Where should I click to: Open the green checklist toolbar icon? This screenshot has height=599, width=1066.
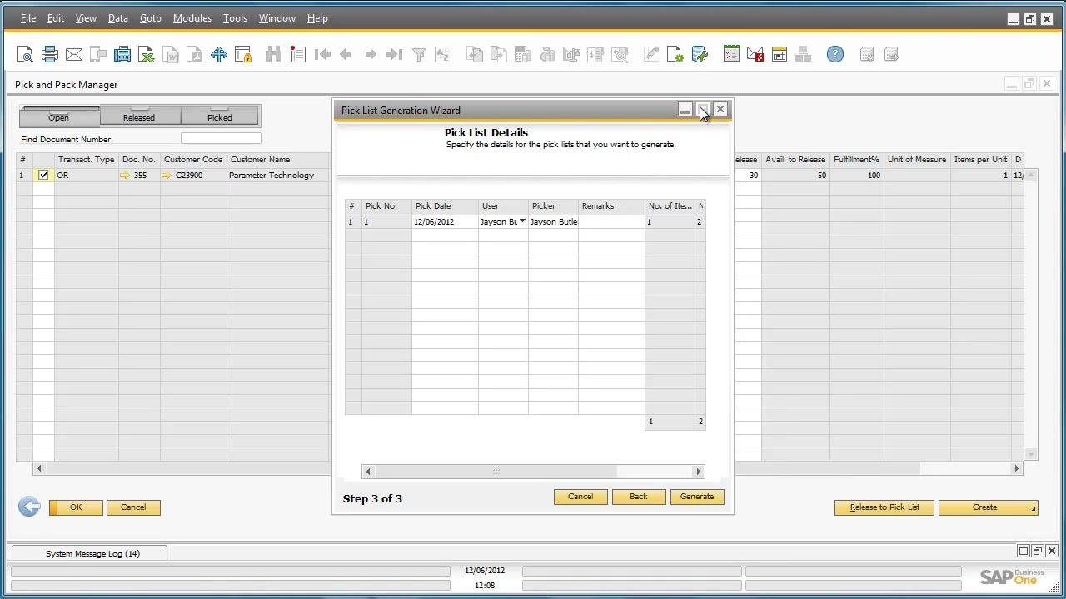(x=731, y=55)
